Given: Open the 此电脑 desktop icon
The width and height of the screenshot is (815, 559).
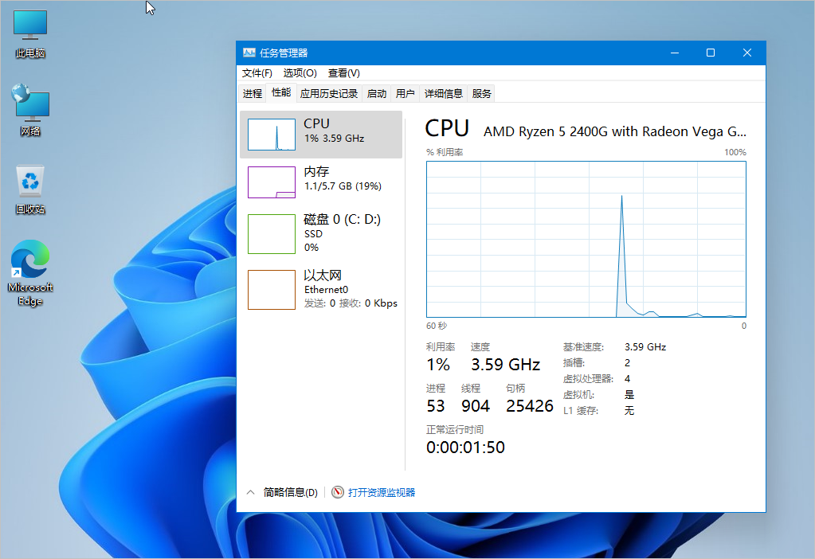Looking at the screenshot, I should click(x=30, y=33).
